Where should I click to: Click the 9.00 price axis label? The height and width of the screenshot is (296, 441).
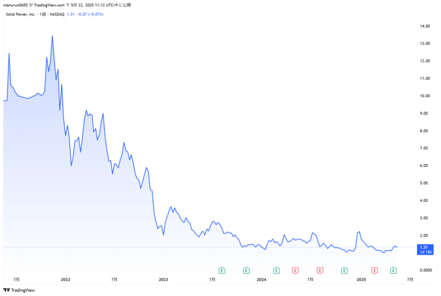click(424, 113)
